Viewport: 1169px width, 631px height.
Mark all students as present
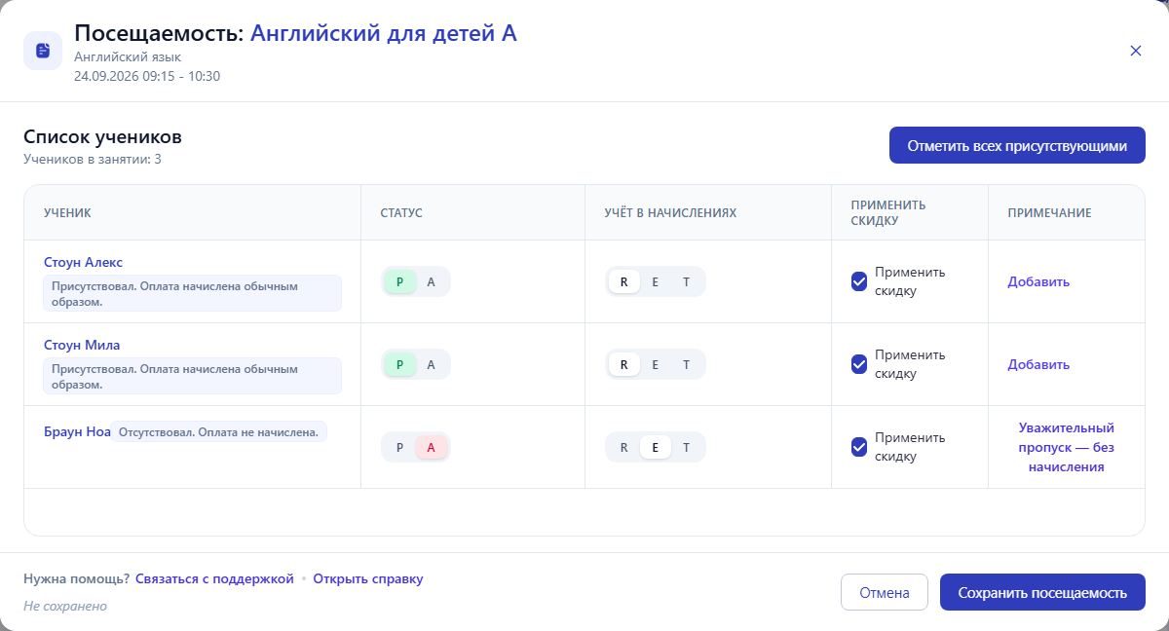click(x=1017, y=145)
